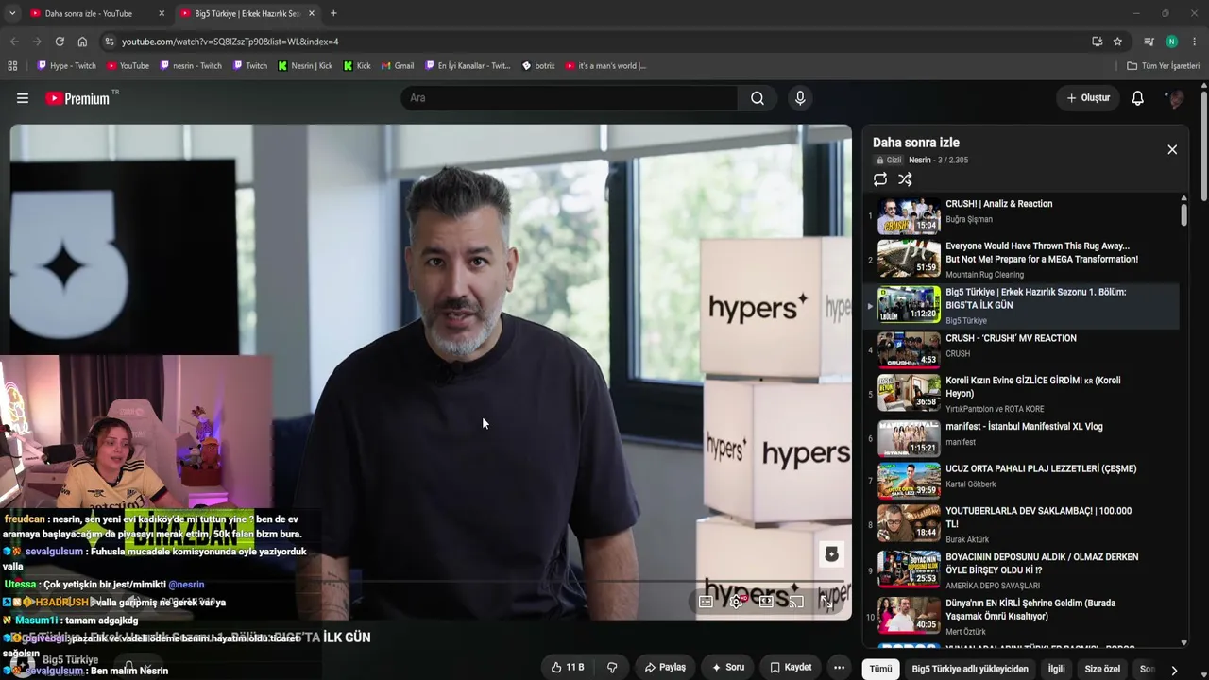Viewport: 1209px width, 680px height.
Task: Cast the video to a TV
Action: click(796, 601)
